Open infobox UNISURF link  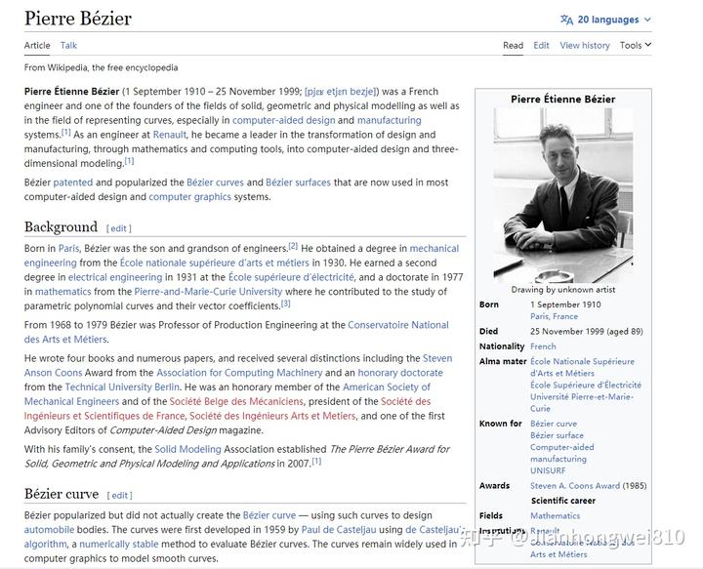548,470
